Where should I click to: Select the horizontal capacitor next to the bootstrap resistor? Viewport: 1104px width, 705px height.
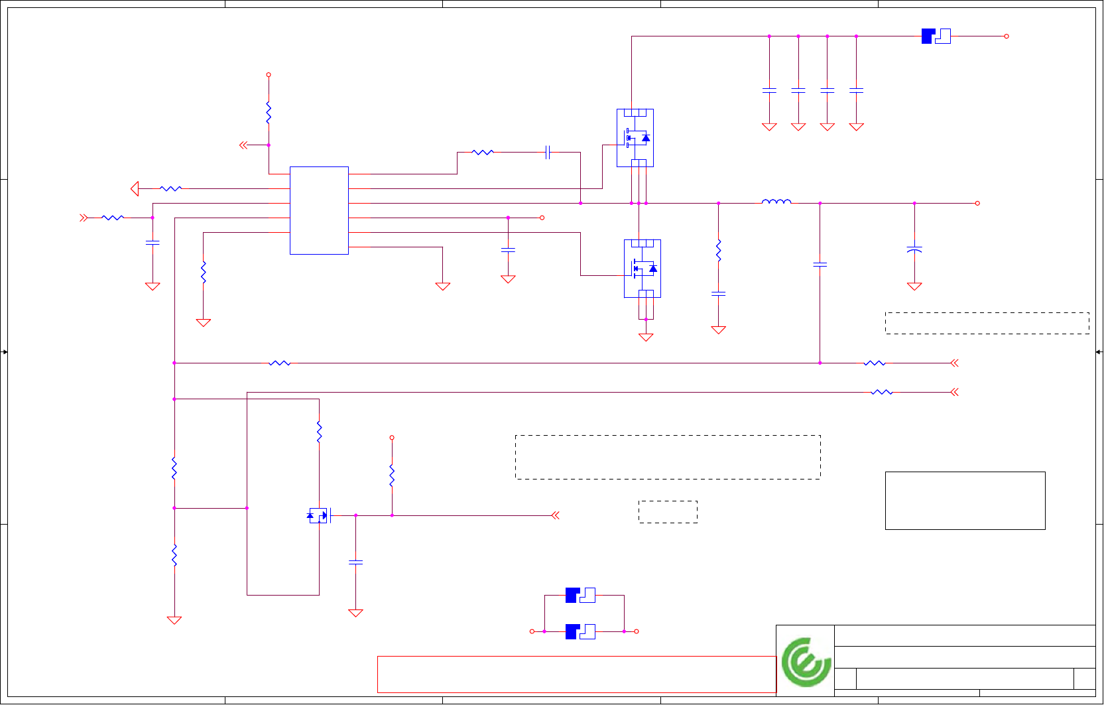click(x=548, y=153)
